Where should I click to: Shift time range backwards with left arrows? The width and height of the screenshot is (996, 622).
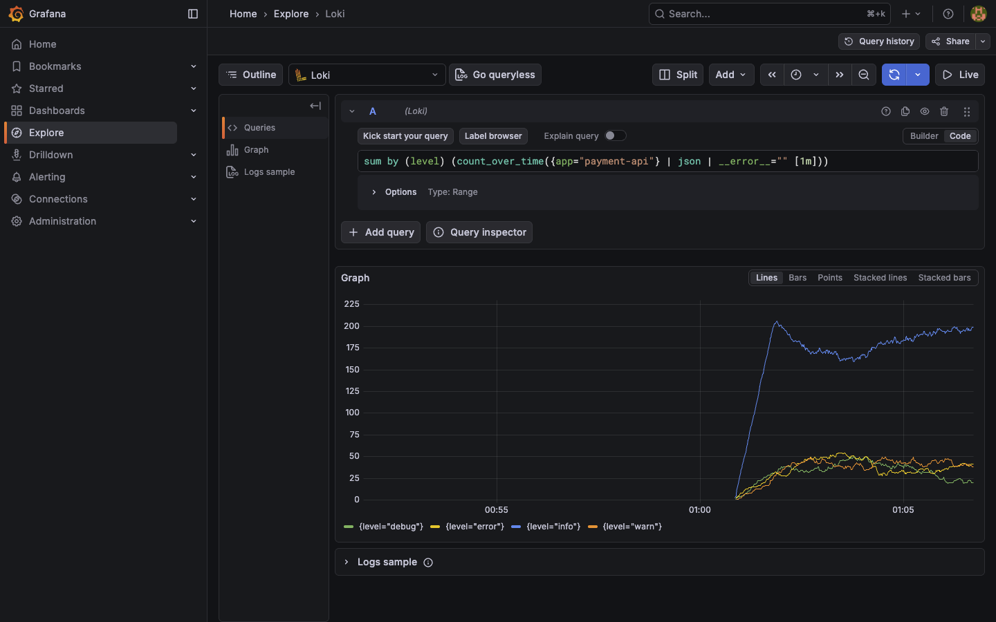(x=772, y=75)
